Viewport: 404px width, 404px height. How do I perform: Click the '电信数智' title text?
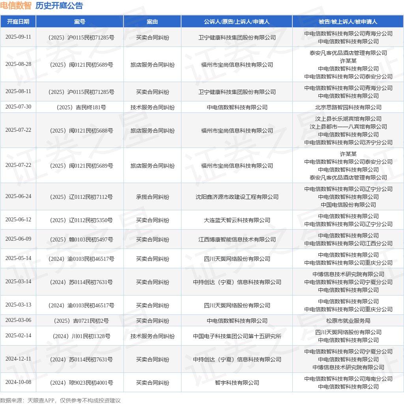[x=16, y=6]
